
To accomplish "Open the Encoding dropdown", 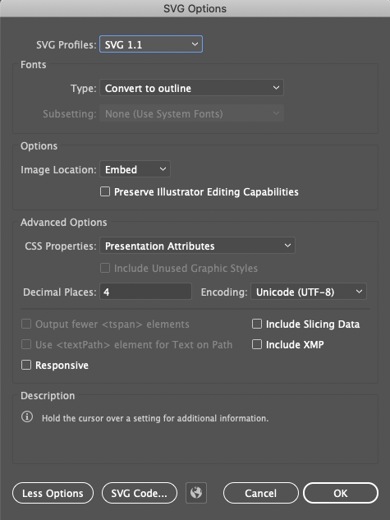I will point(309,292).
